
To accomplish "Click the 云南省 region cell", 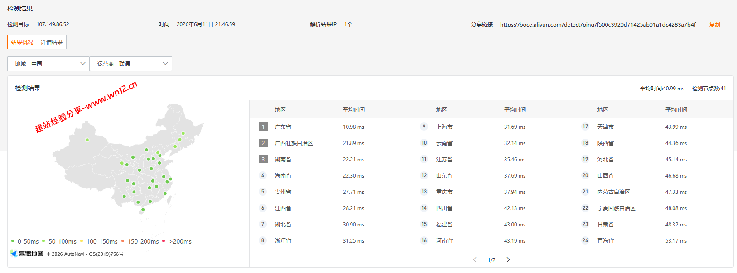I will point(444,143).
